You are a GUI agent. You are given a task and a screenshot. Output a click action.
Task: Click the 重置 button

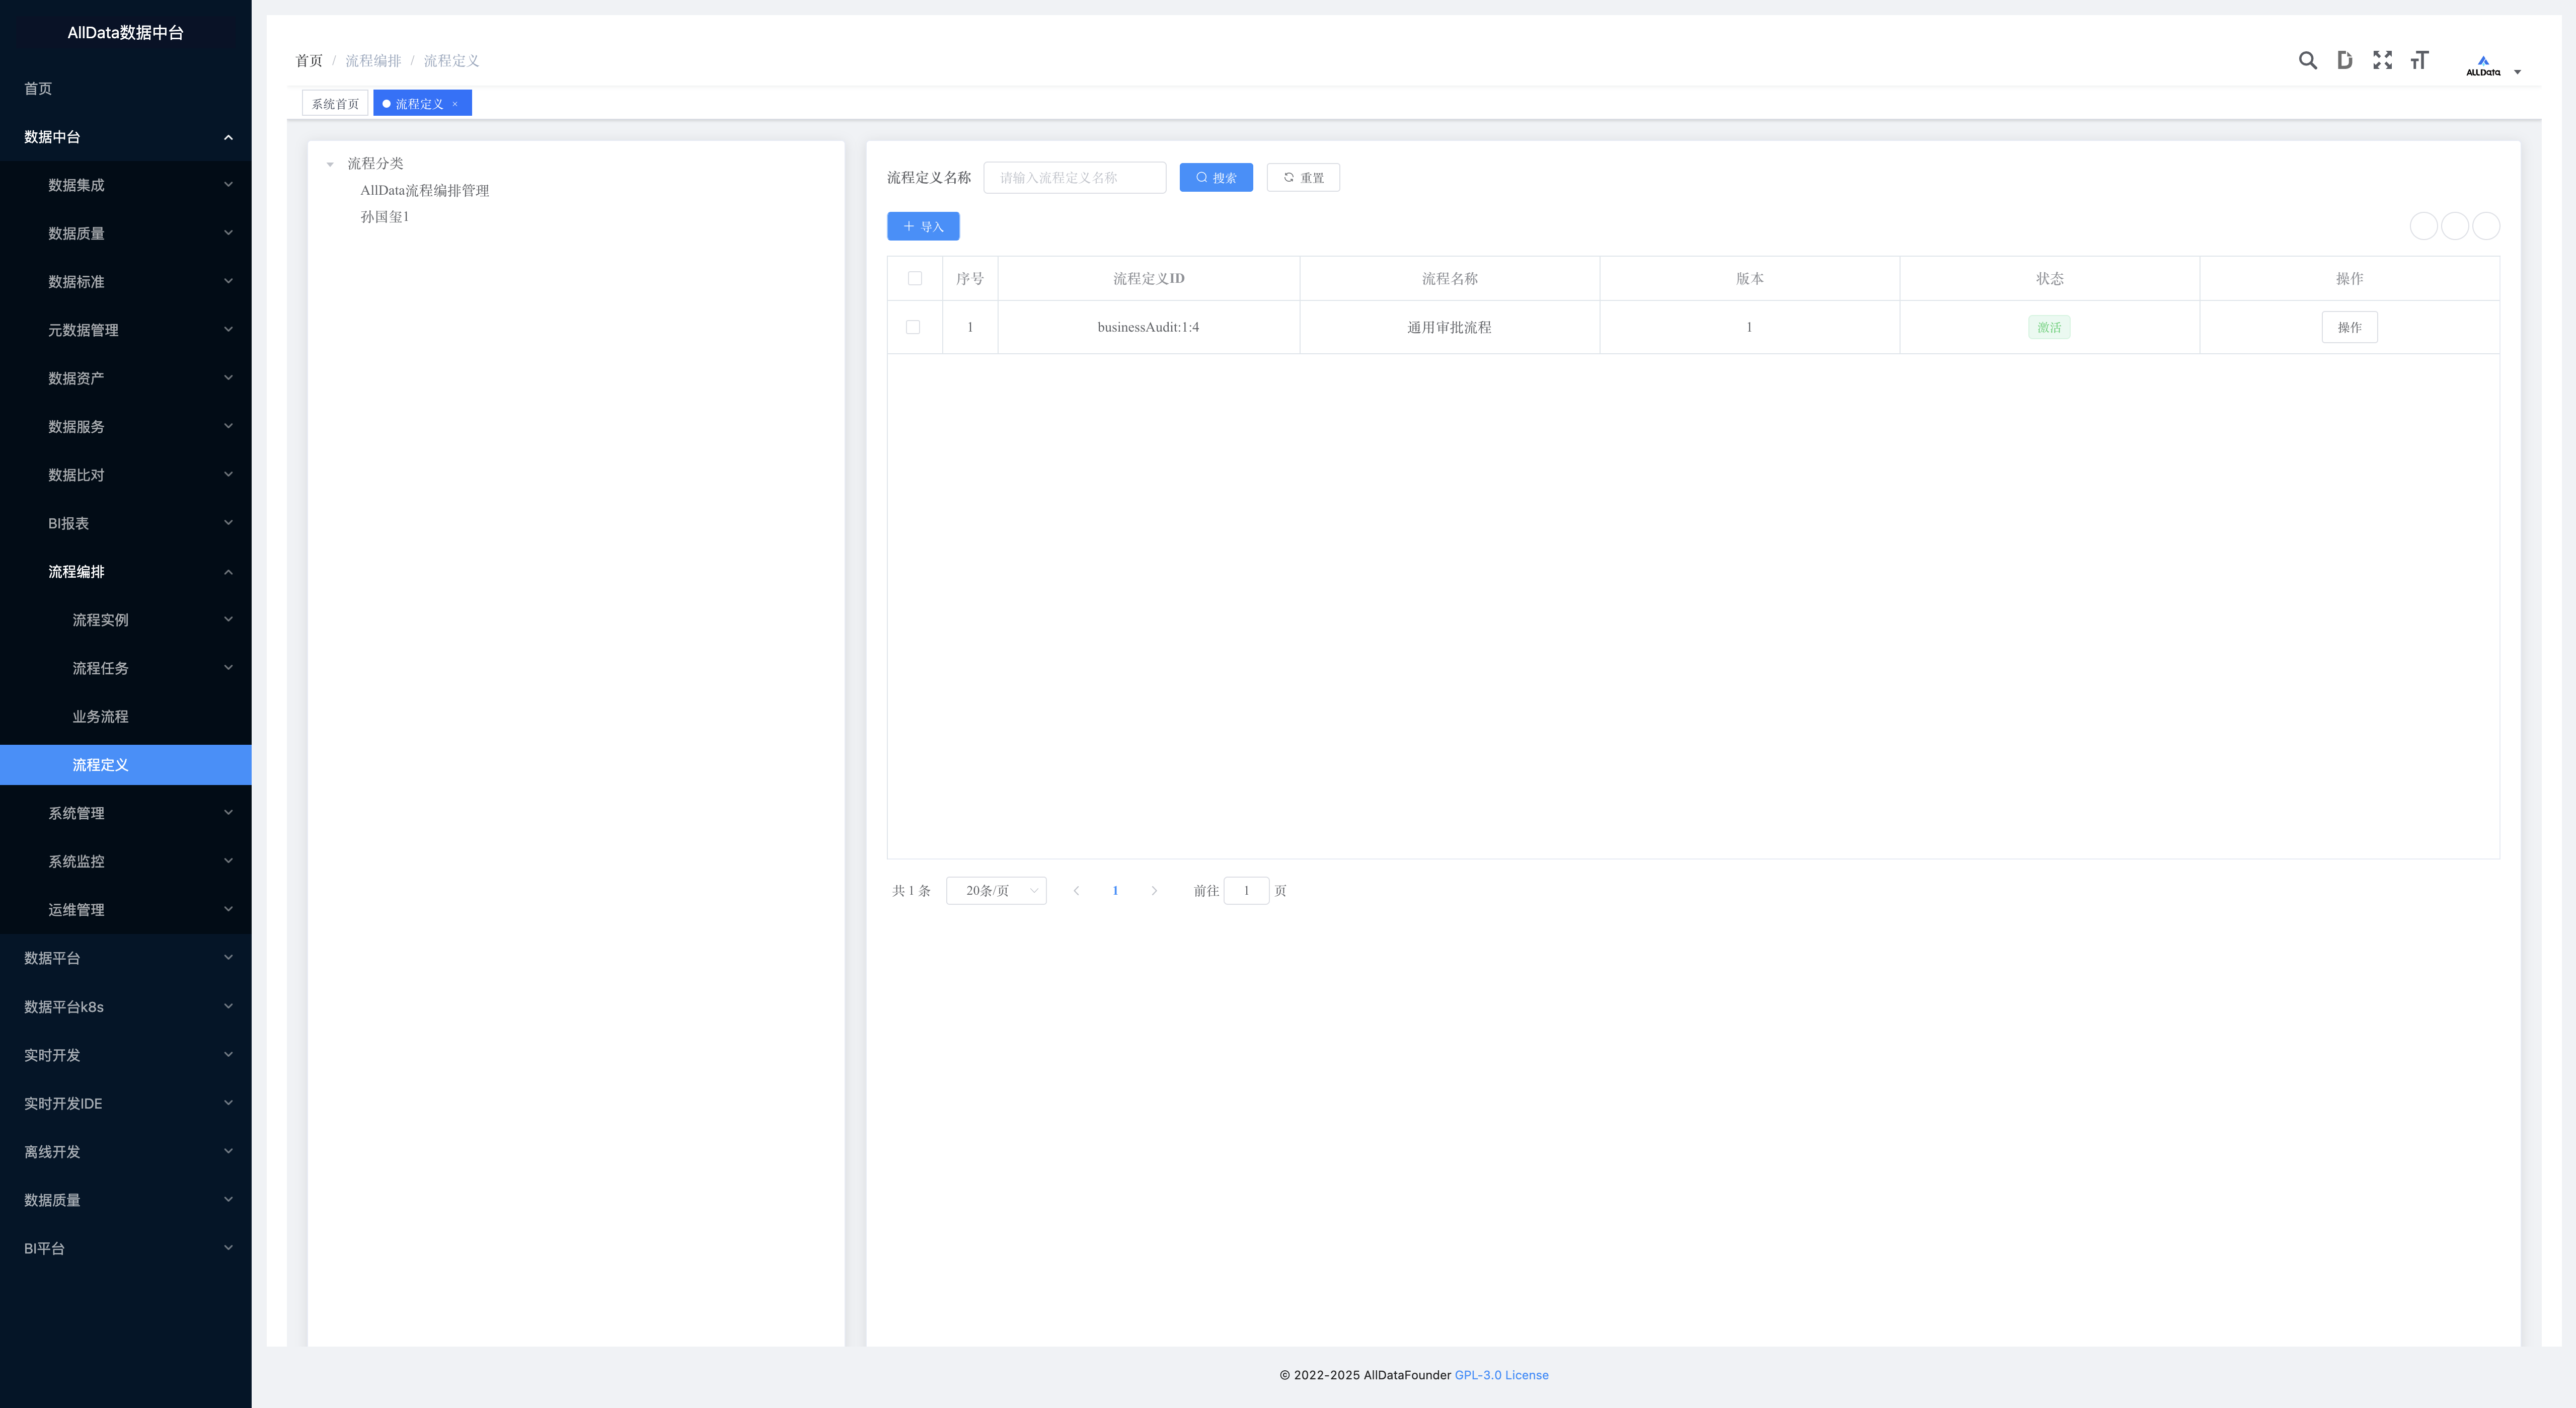(1303, 178)
